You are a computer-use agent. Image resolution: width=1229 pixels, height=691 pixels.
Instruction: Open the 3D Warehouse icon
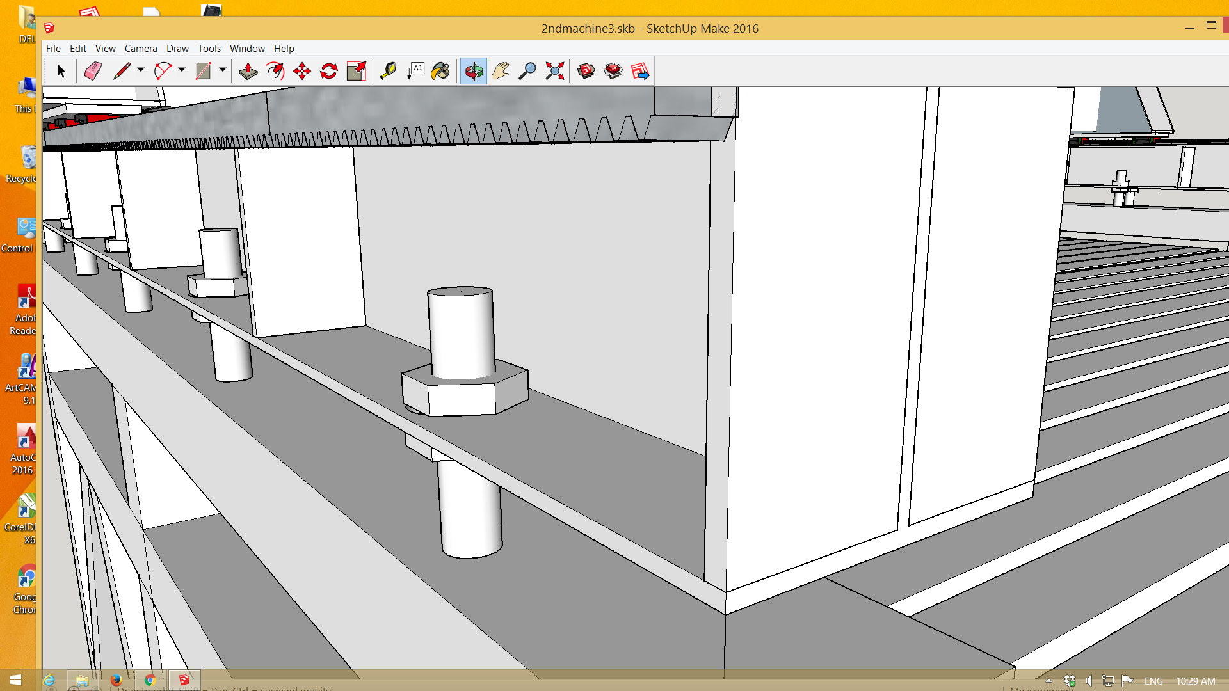[x=586, y=71]
